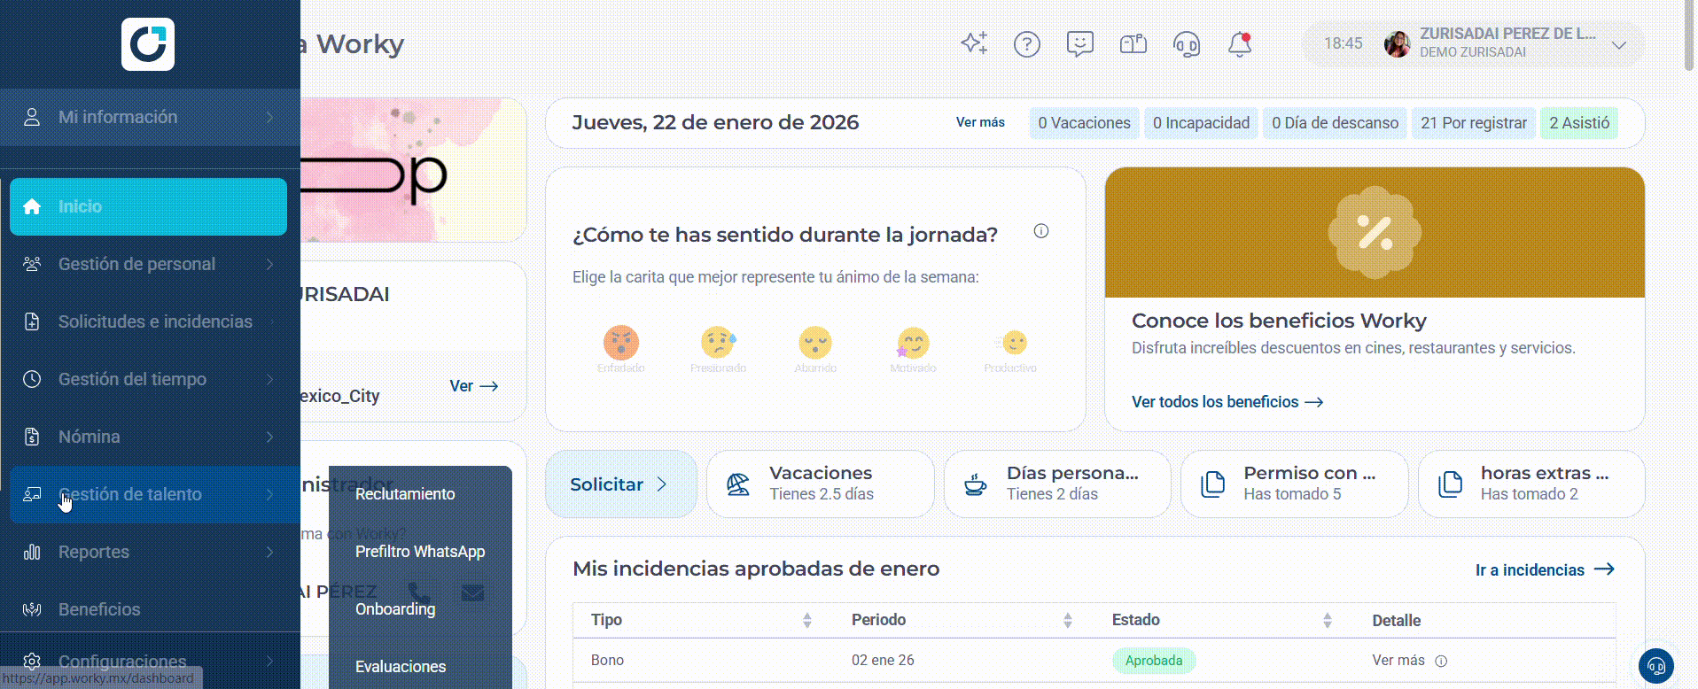Open Mi información menu
This screenshot has width=1698, height=689.
[150, 117]
